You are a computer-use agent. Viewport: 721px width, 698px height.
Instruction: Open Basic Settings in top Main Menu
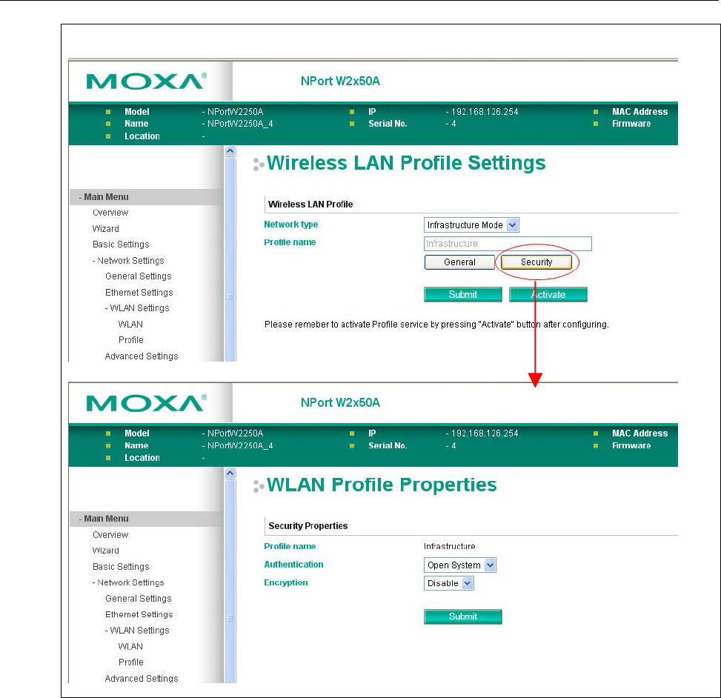coord(121,245)
